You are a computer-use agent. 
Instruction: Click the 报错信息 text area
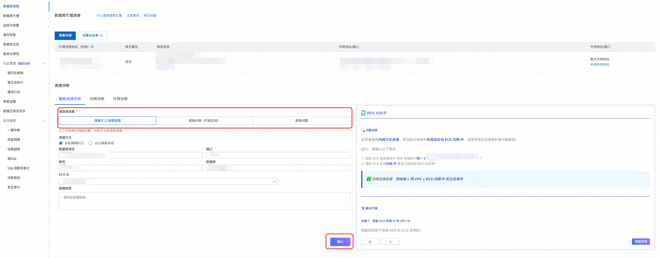point(205,201)
